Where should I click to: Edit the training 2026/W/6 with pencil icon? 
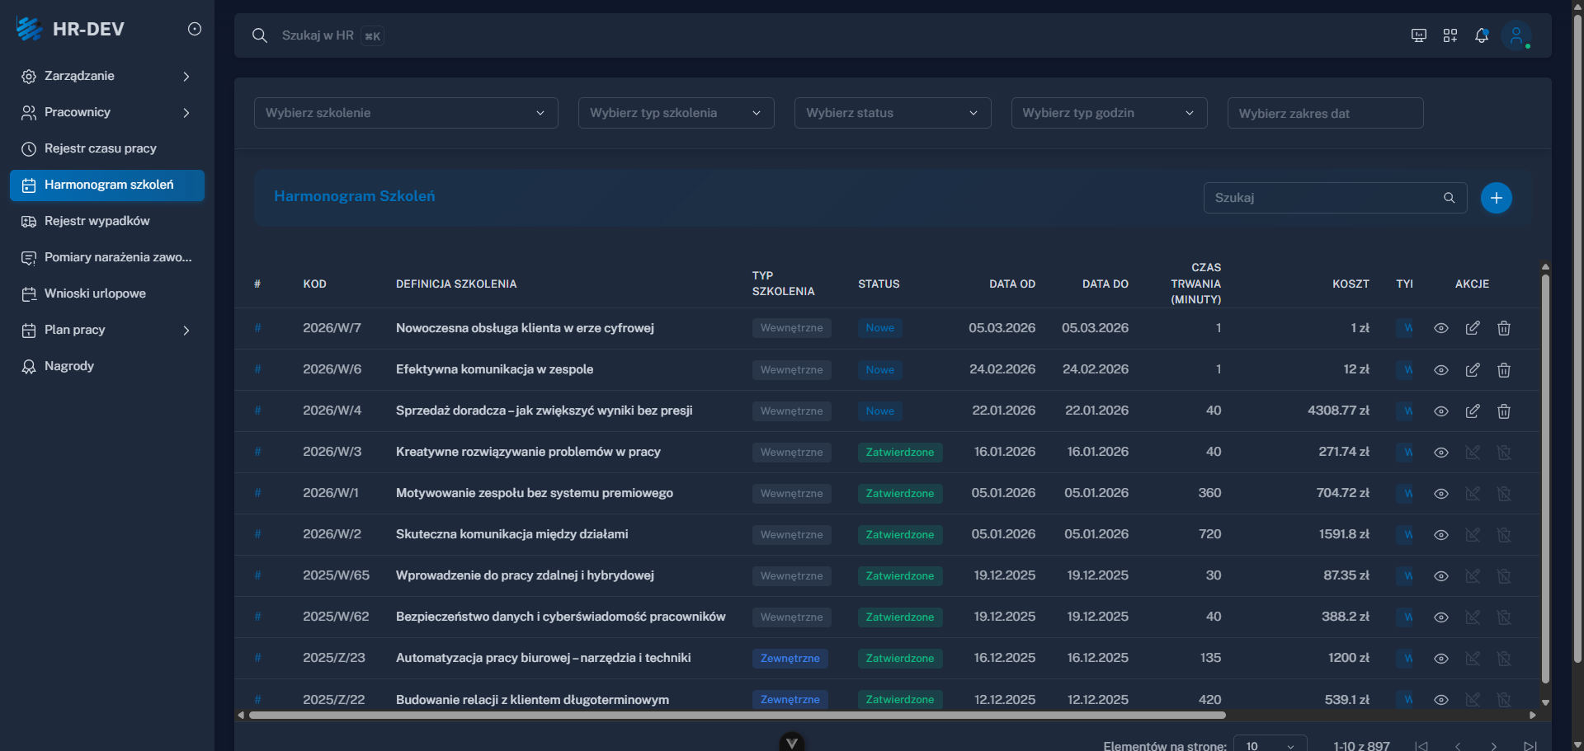coord(1473,369)
